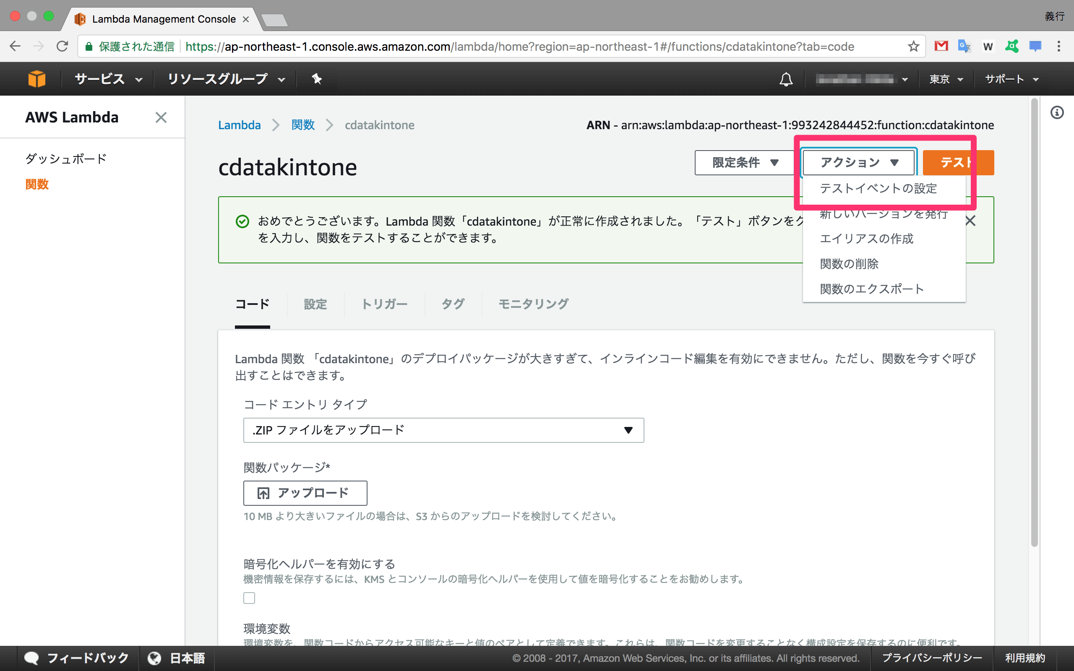Enable the encryption helper checkbox
The image size is (1074, 671).
250,598
